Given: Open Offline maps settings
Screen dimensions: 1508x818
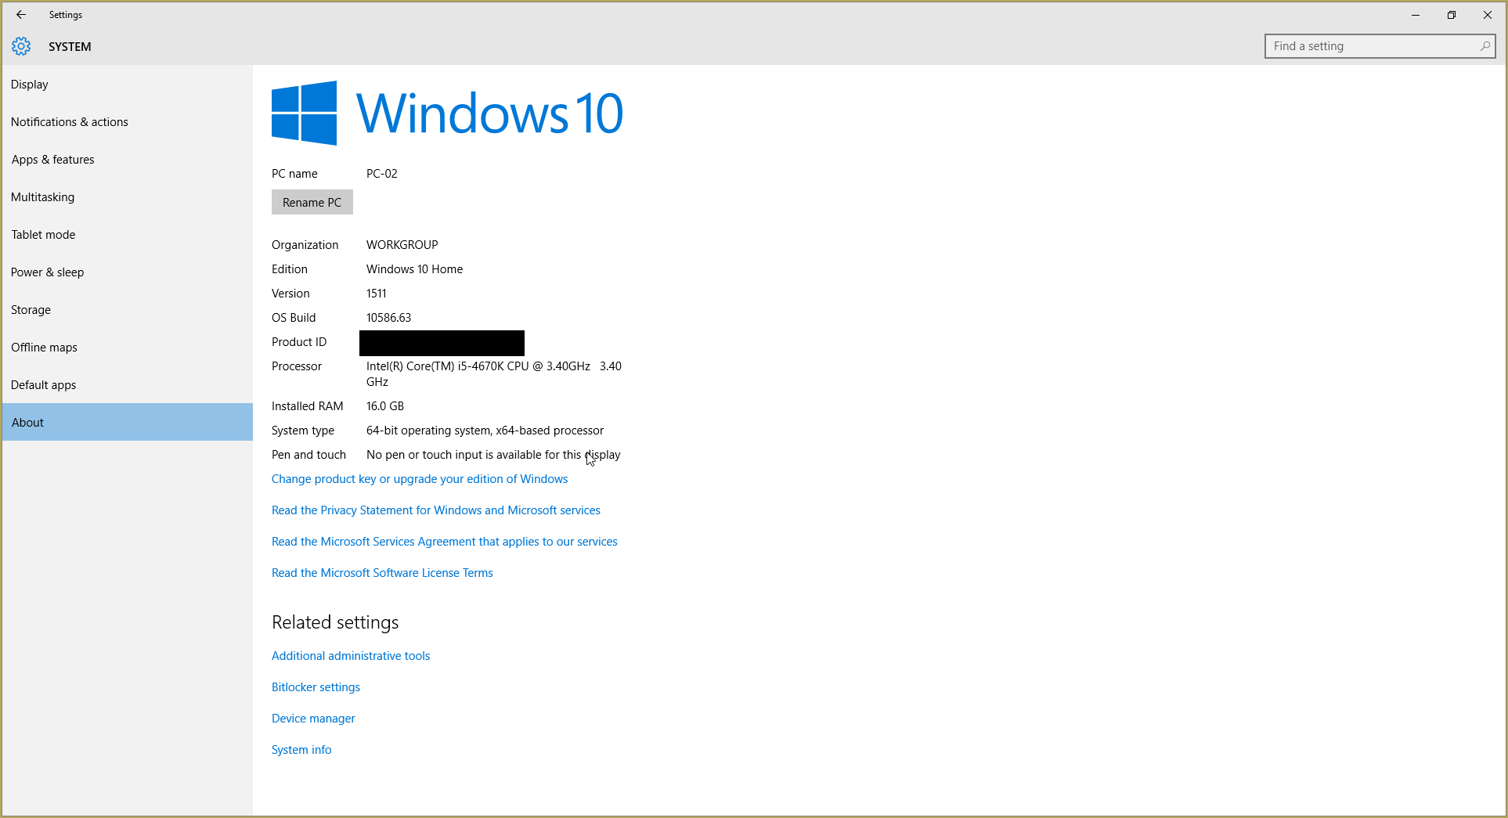Looking at the screenshot, I should (x=44, y=347).
